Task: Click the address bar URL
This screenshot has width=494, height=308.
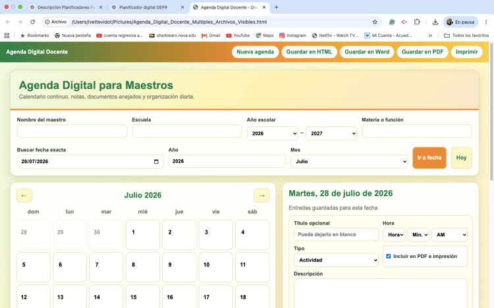Action: pos(169,22)
